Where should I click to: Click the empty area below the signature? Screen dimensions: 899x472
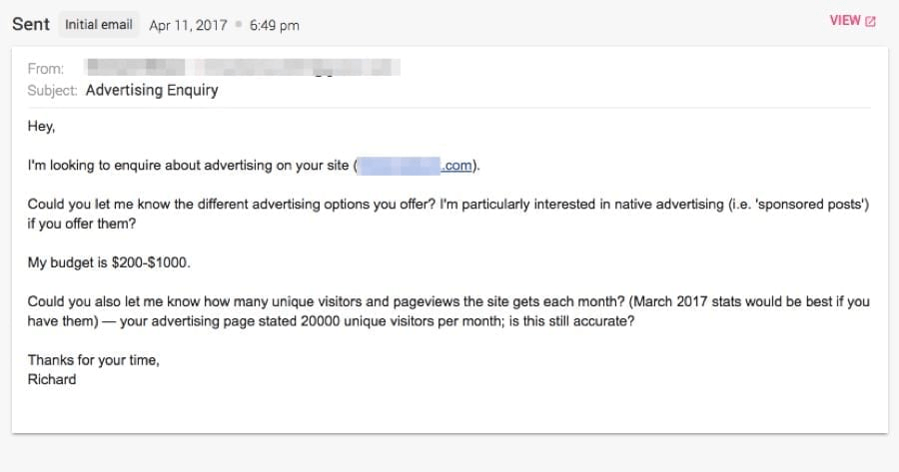(449, 409)
